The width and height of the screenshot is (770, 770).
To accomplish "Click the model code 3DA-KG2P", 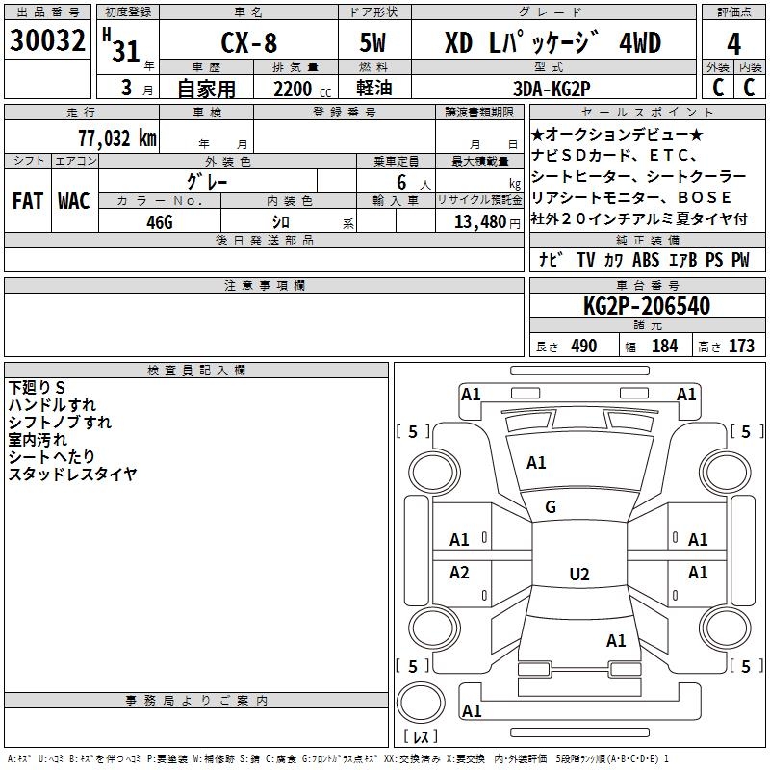I will [x=552, y=89].
